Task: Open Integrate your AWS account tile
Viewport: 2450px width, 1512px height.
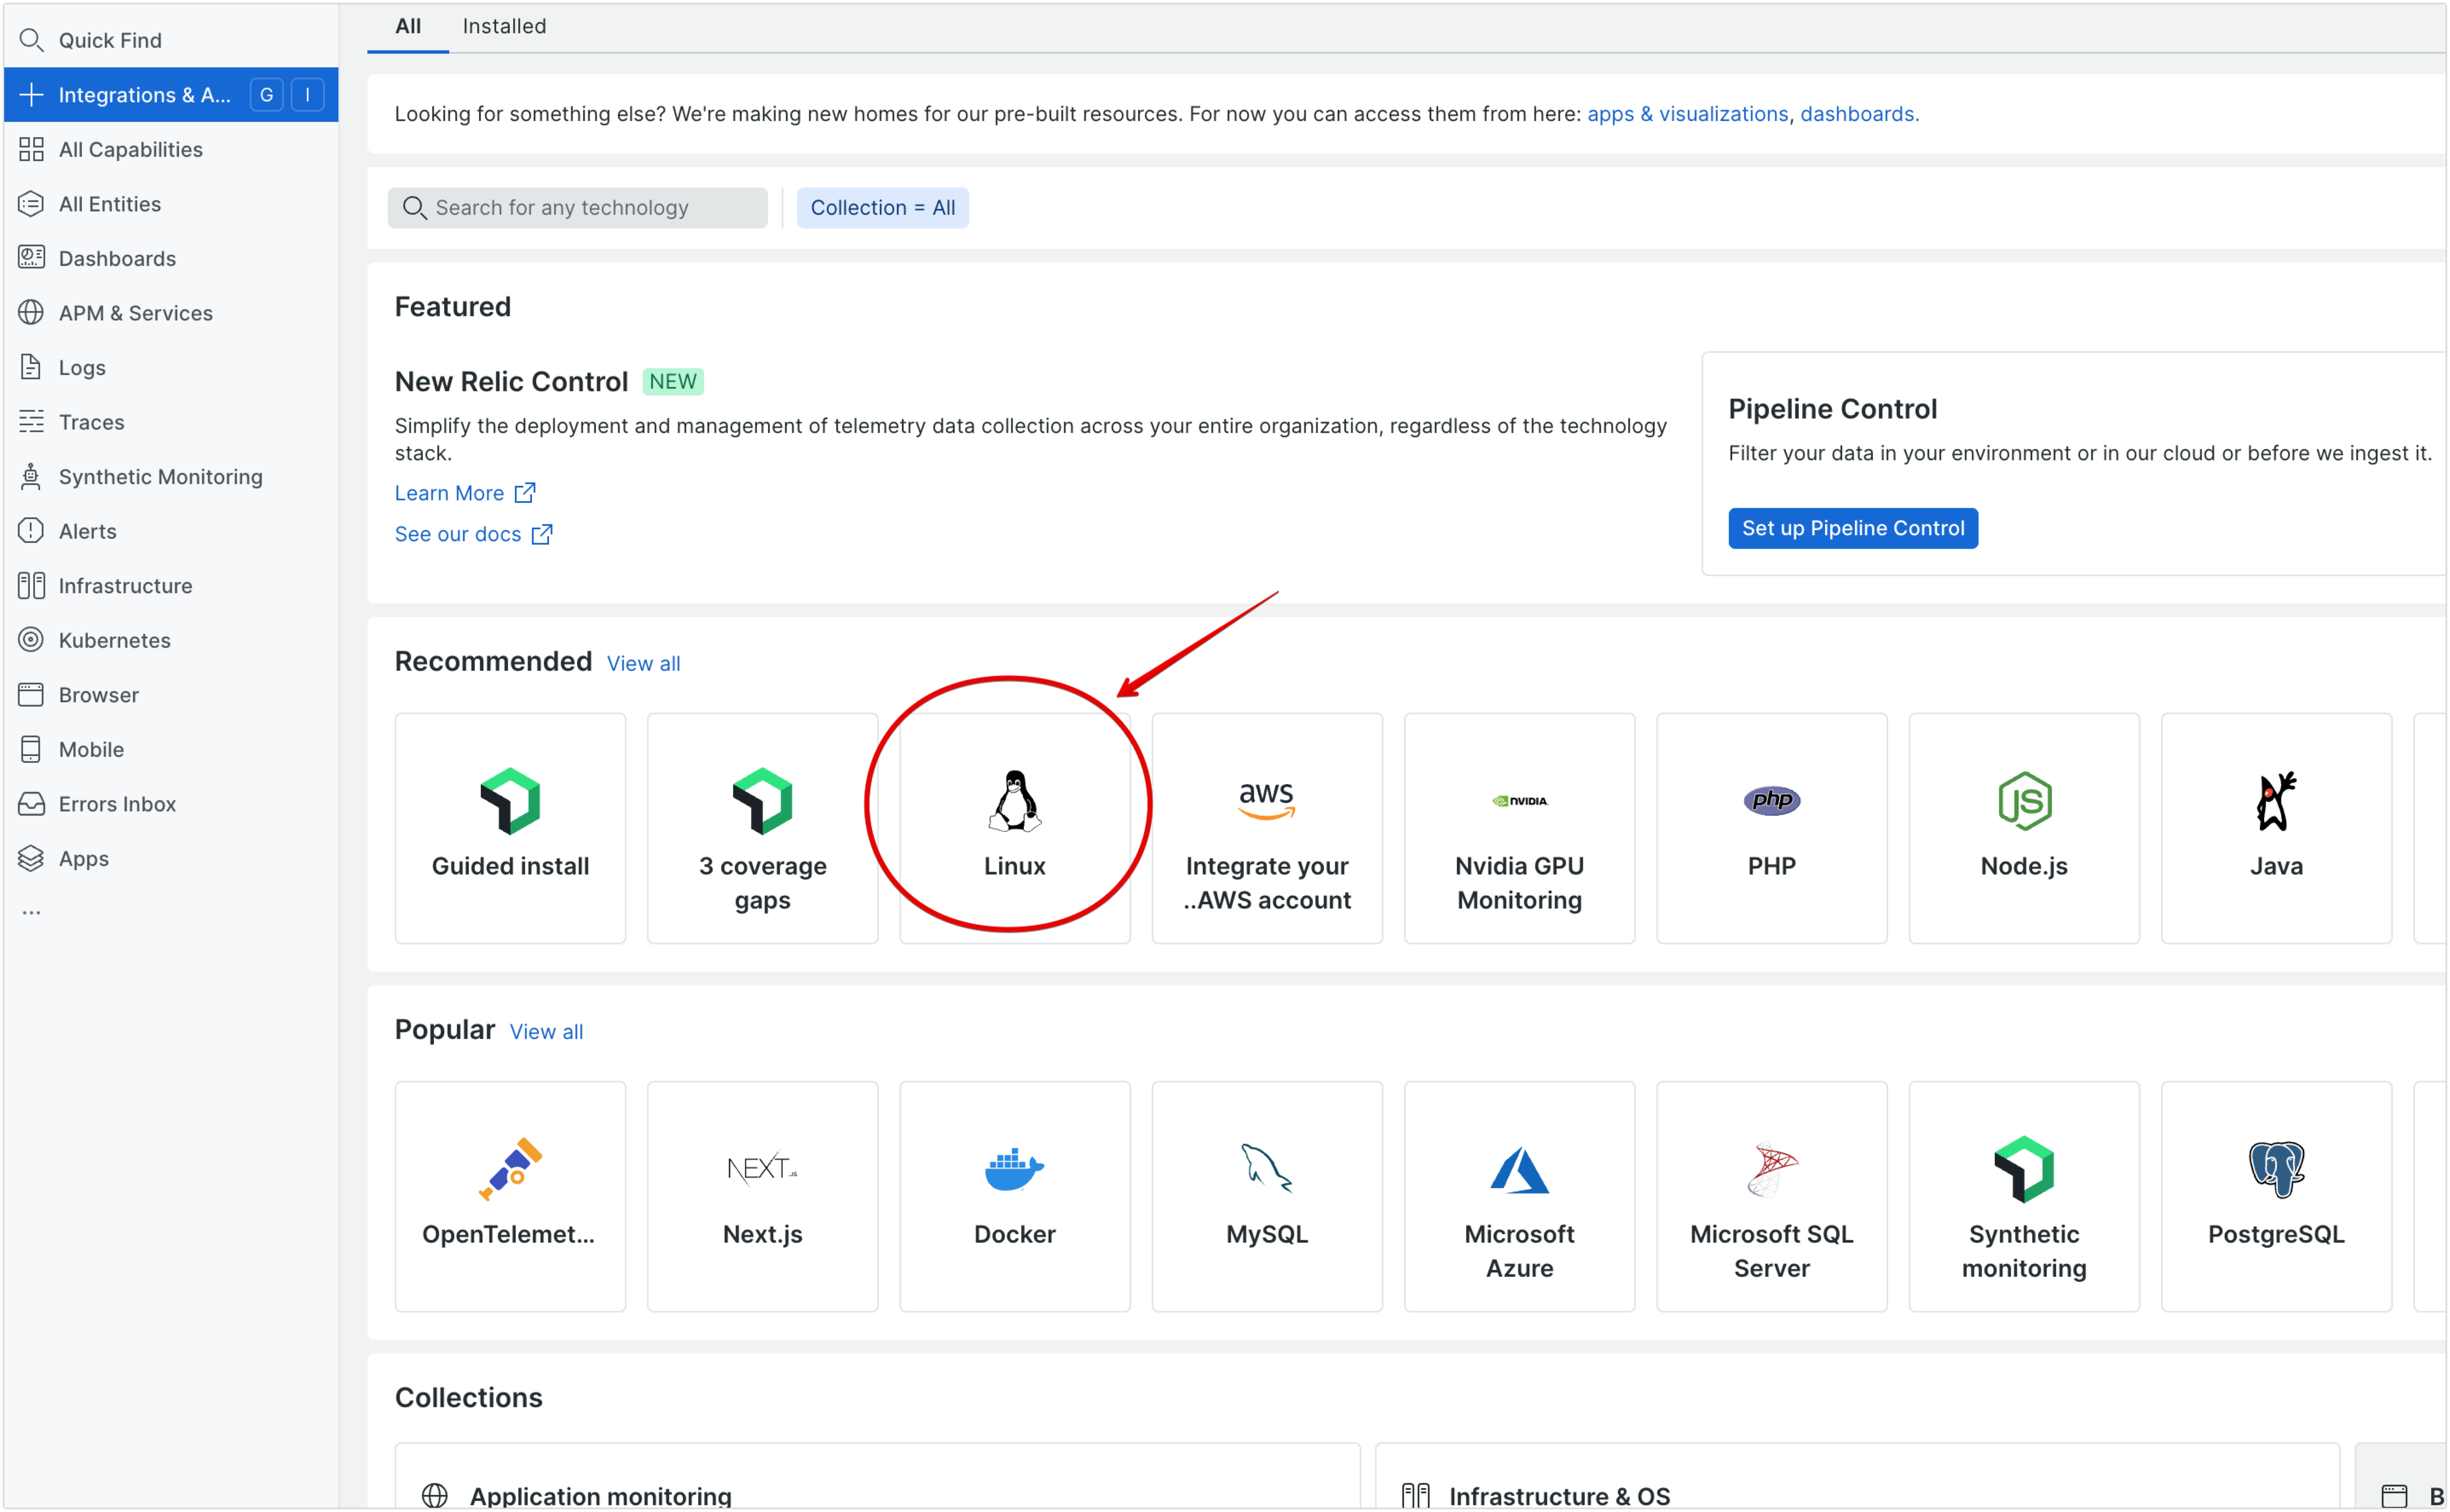Action: pyautogui.click(x=1267, y=828)
